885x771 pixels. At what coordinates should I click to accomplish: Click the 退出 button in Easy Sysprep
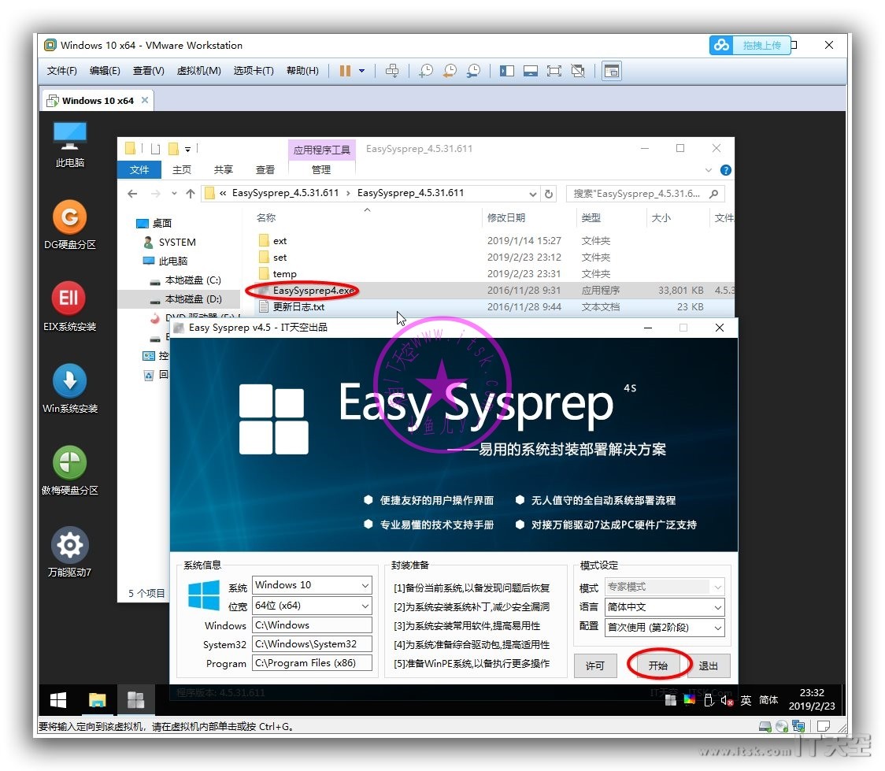(709, 666)
